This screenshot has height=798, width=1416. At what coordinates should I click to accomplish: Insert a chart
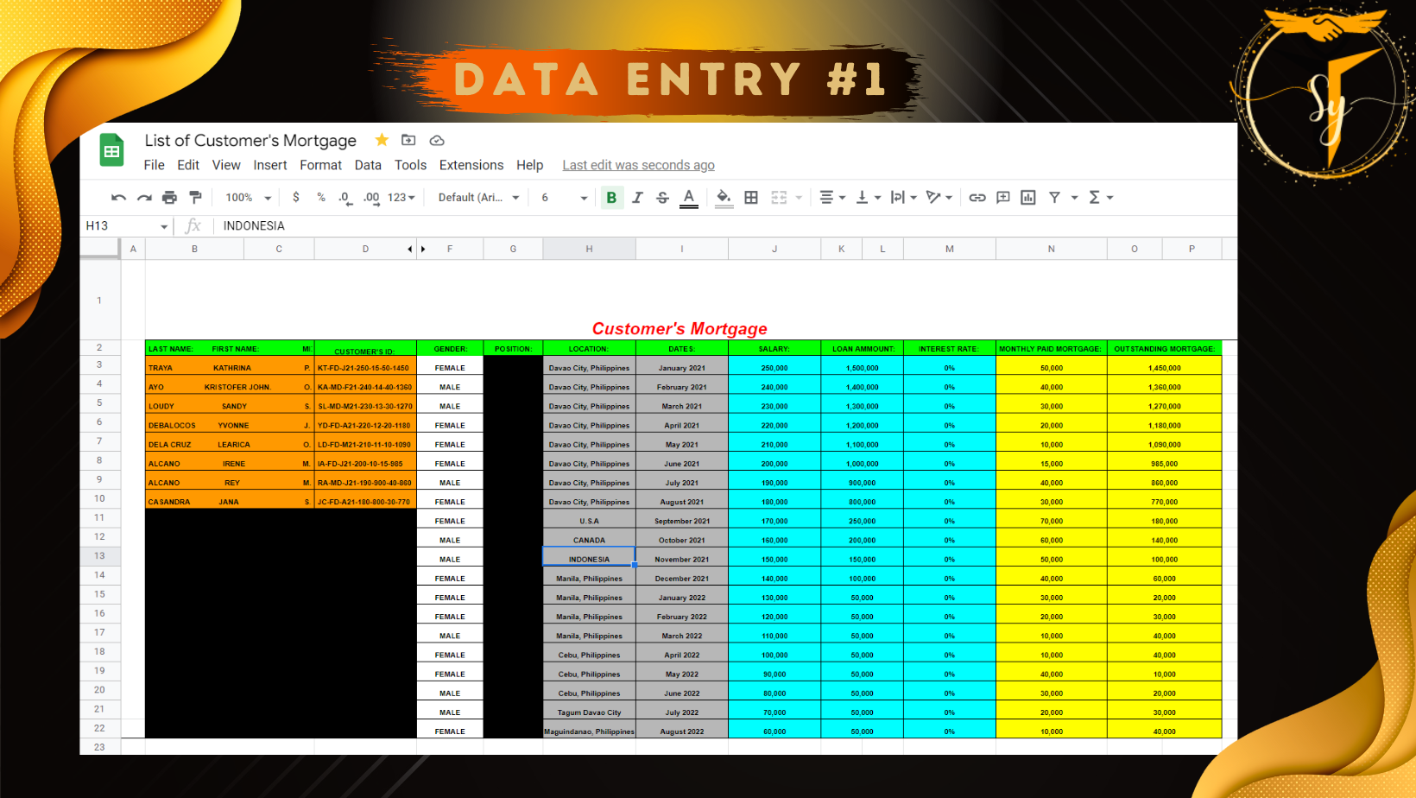1028,198
